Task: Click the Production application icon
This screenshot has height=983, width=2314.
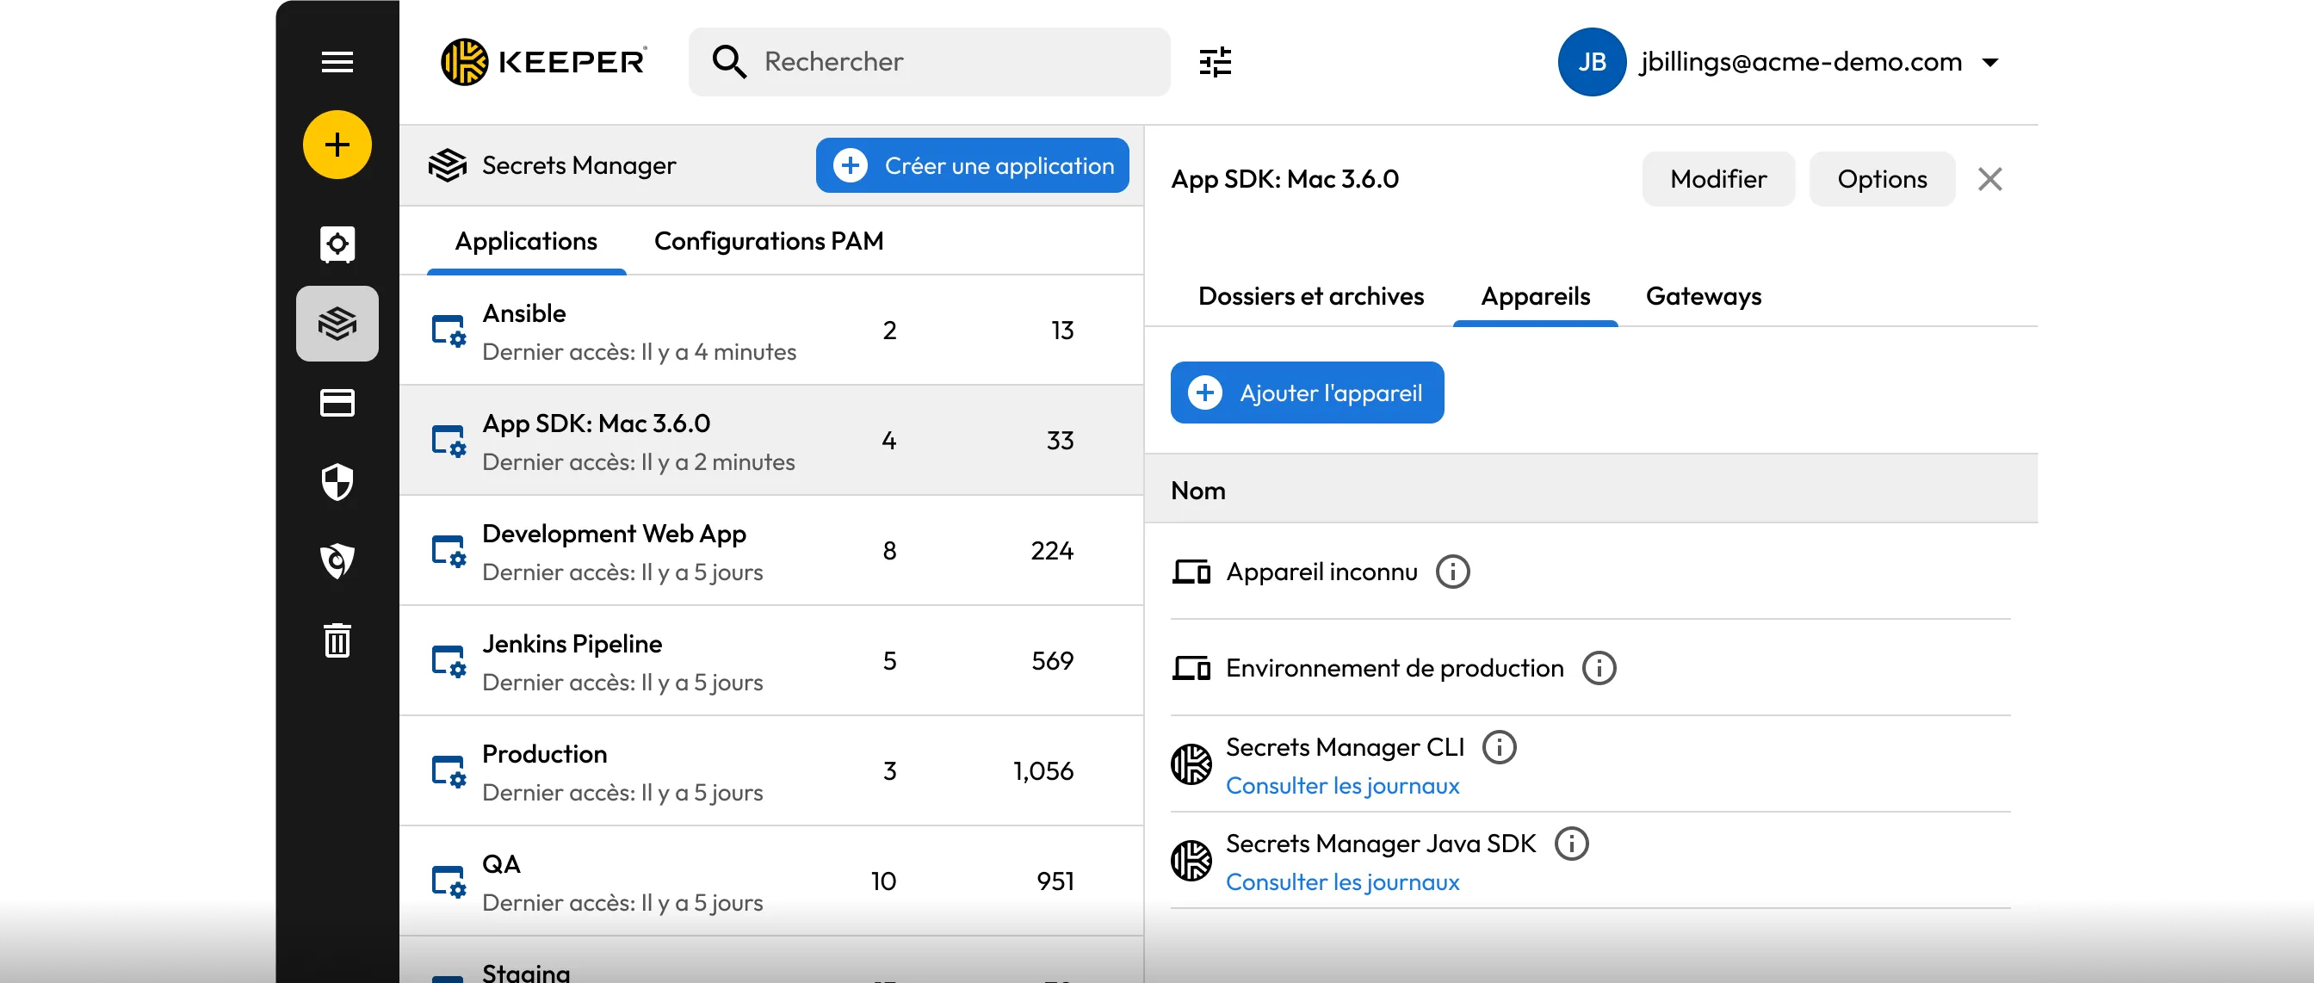Action: (449, 772)
